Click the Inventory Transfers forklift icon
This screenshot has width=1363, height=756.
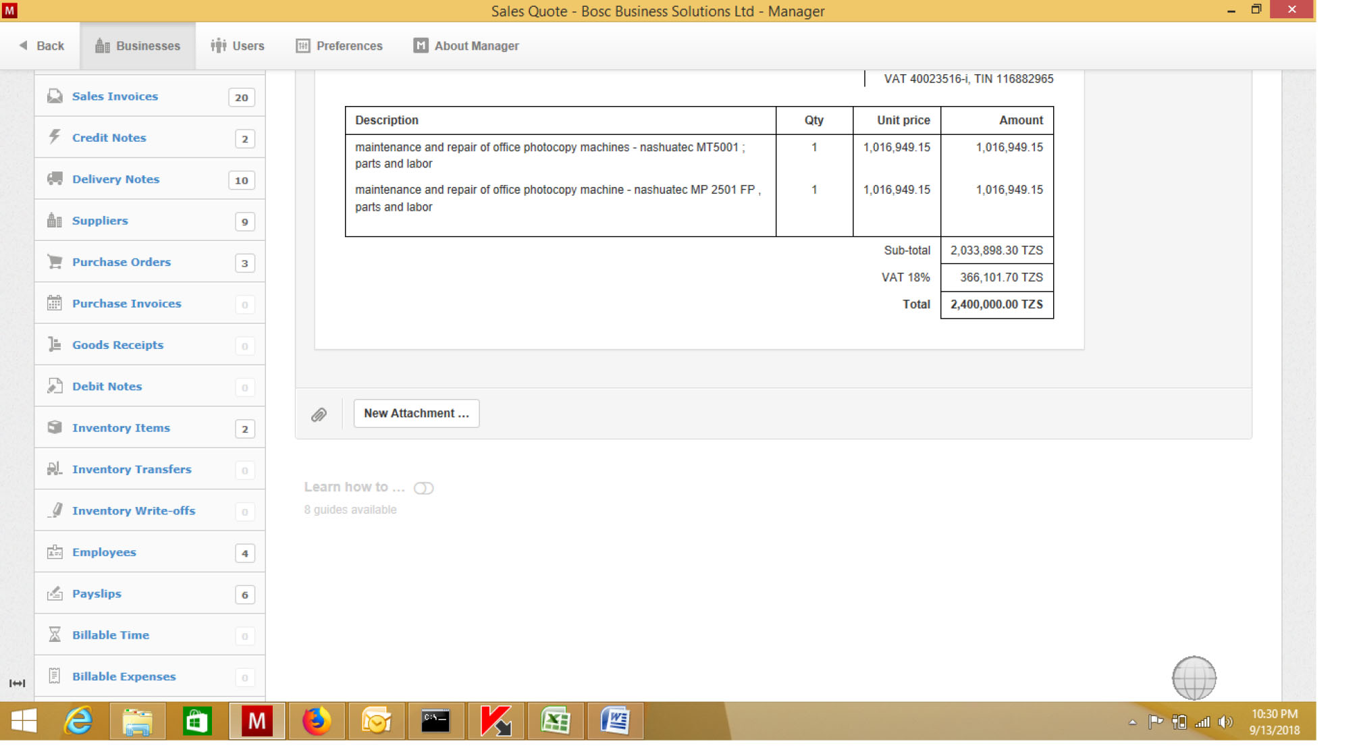55,469
